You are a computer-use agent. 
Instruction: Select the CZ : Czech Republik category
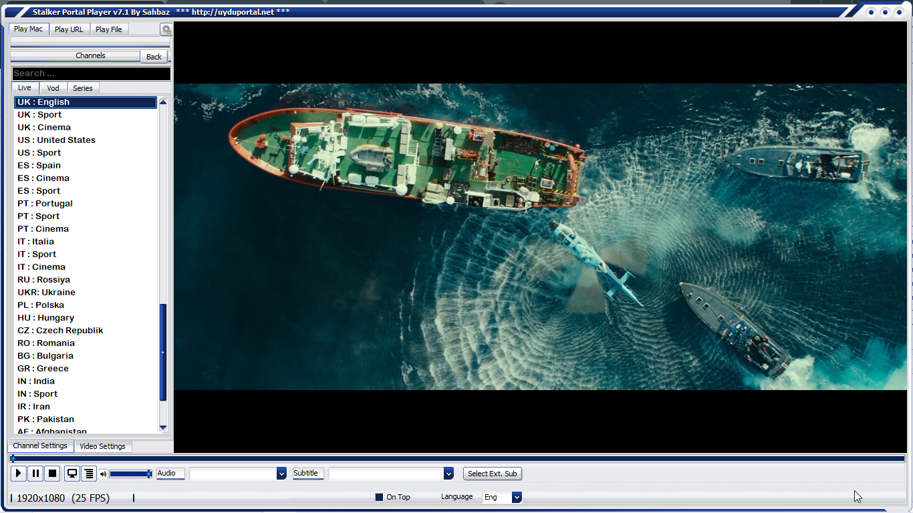click(x=86, y=331)
